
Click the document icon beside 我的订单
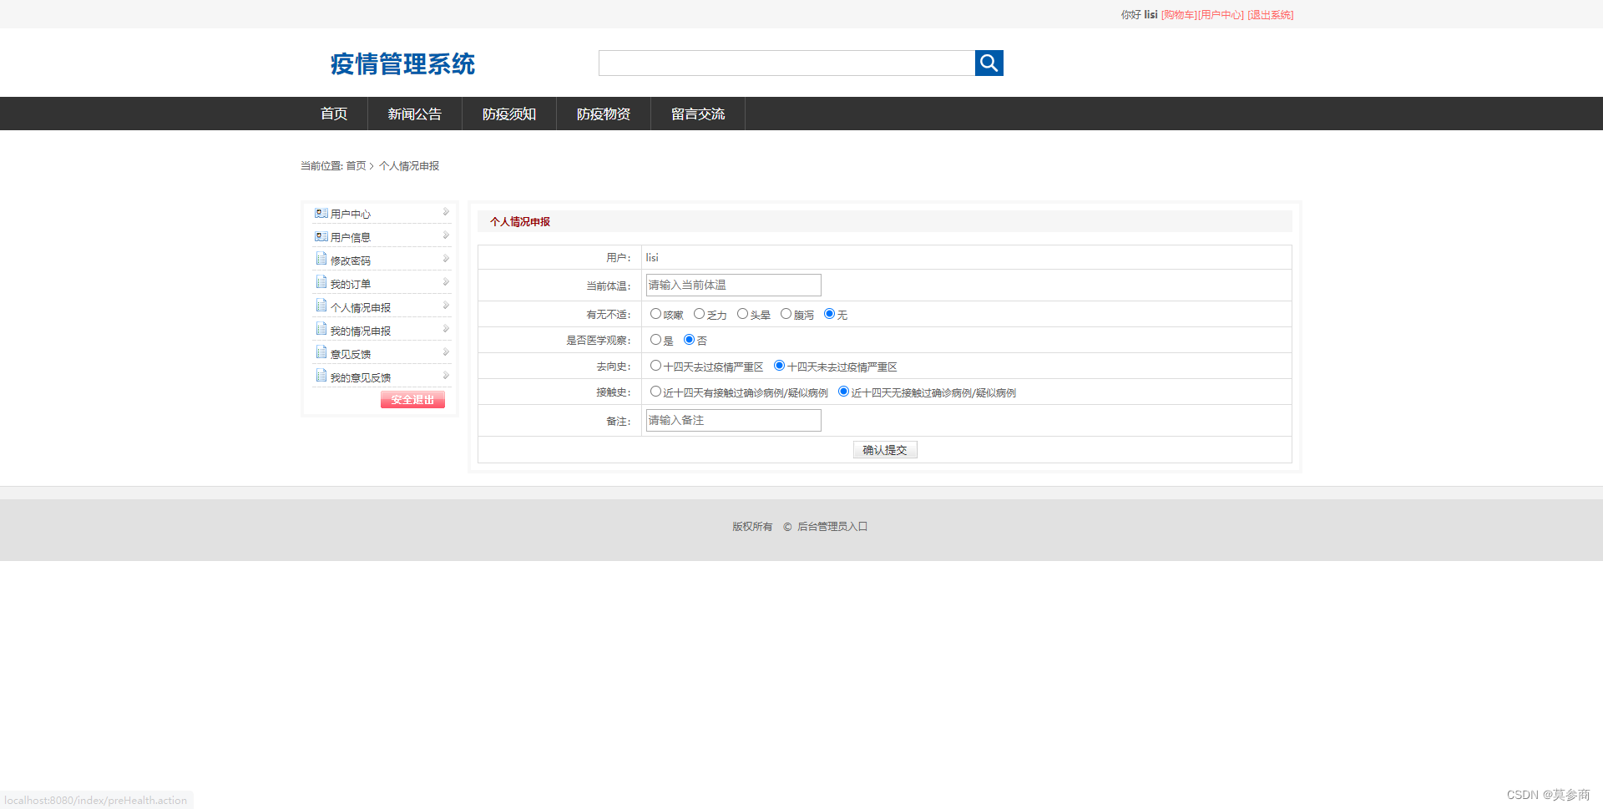click(321, 283)
